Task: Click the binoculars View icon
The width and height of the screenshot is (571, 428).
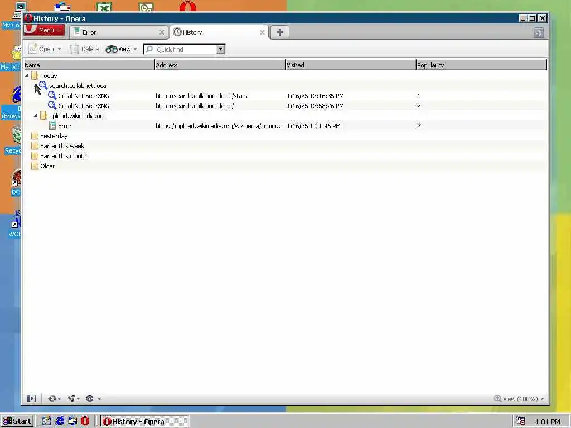Action: pos(111,49)
